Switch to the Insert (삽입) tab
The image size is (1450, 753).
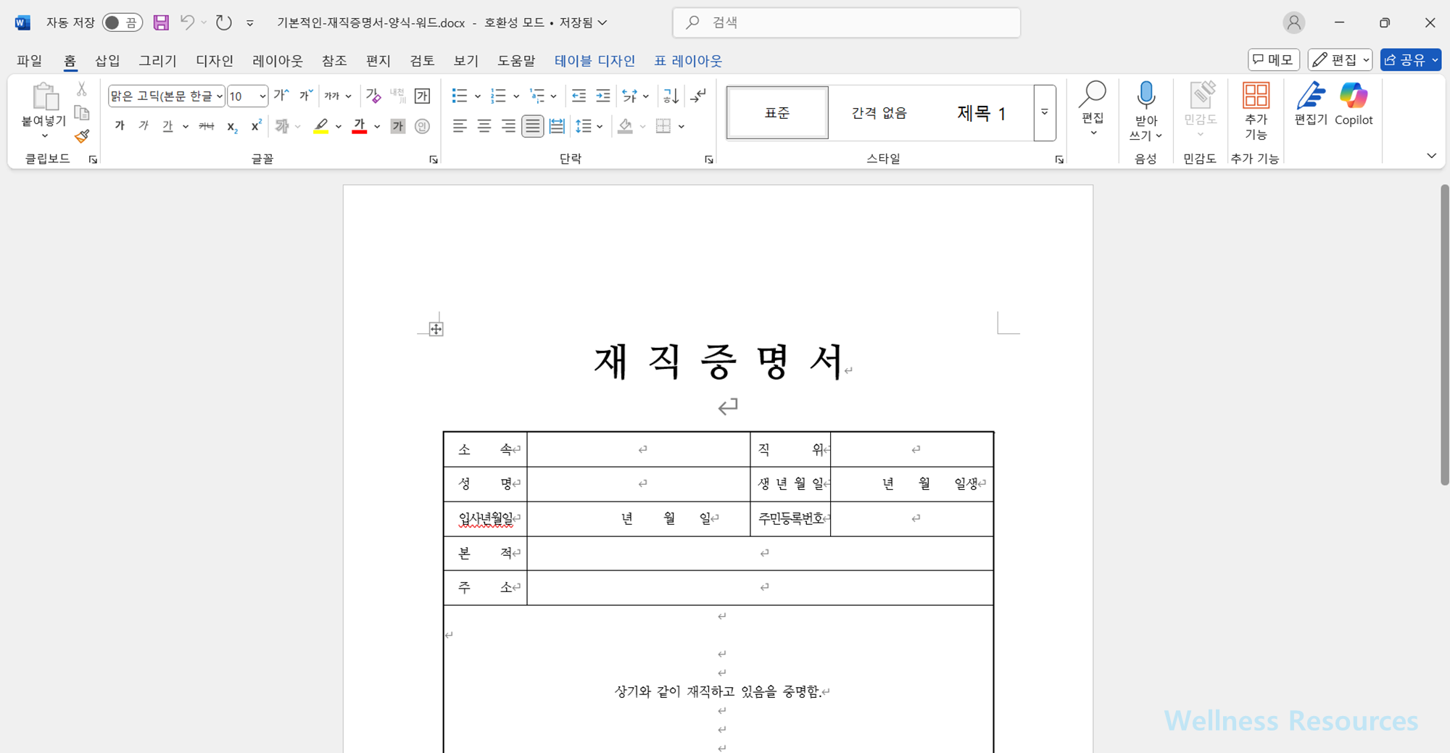108,60
